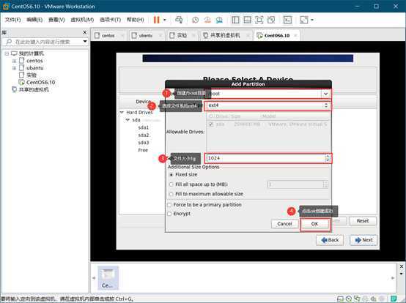Select the Fixed size radio option

[171, 175]
